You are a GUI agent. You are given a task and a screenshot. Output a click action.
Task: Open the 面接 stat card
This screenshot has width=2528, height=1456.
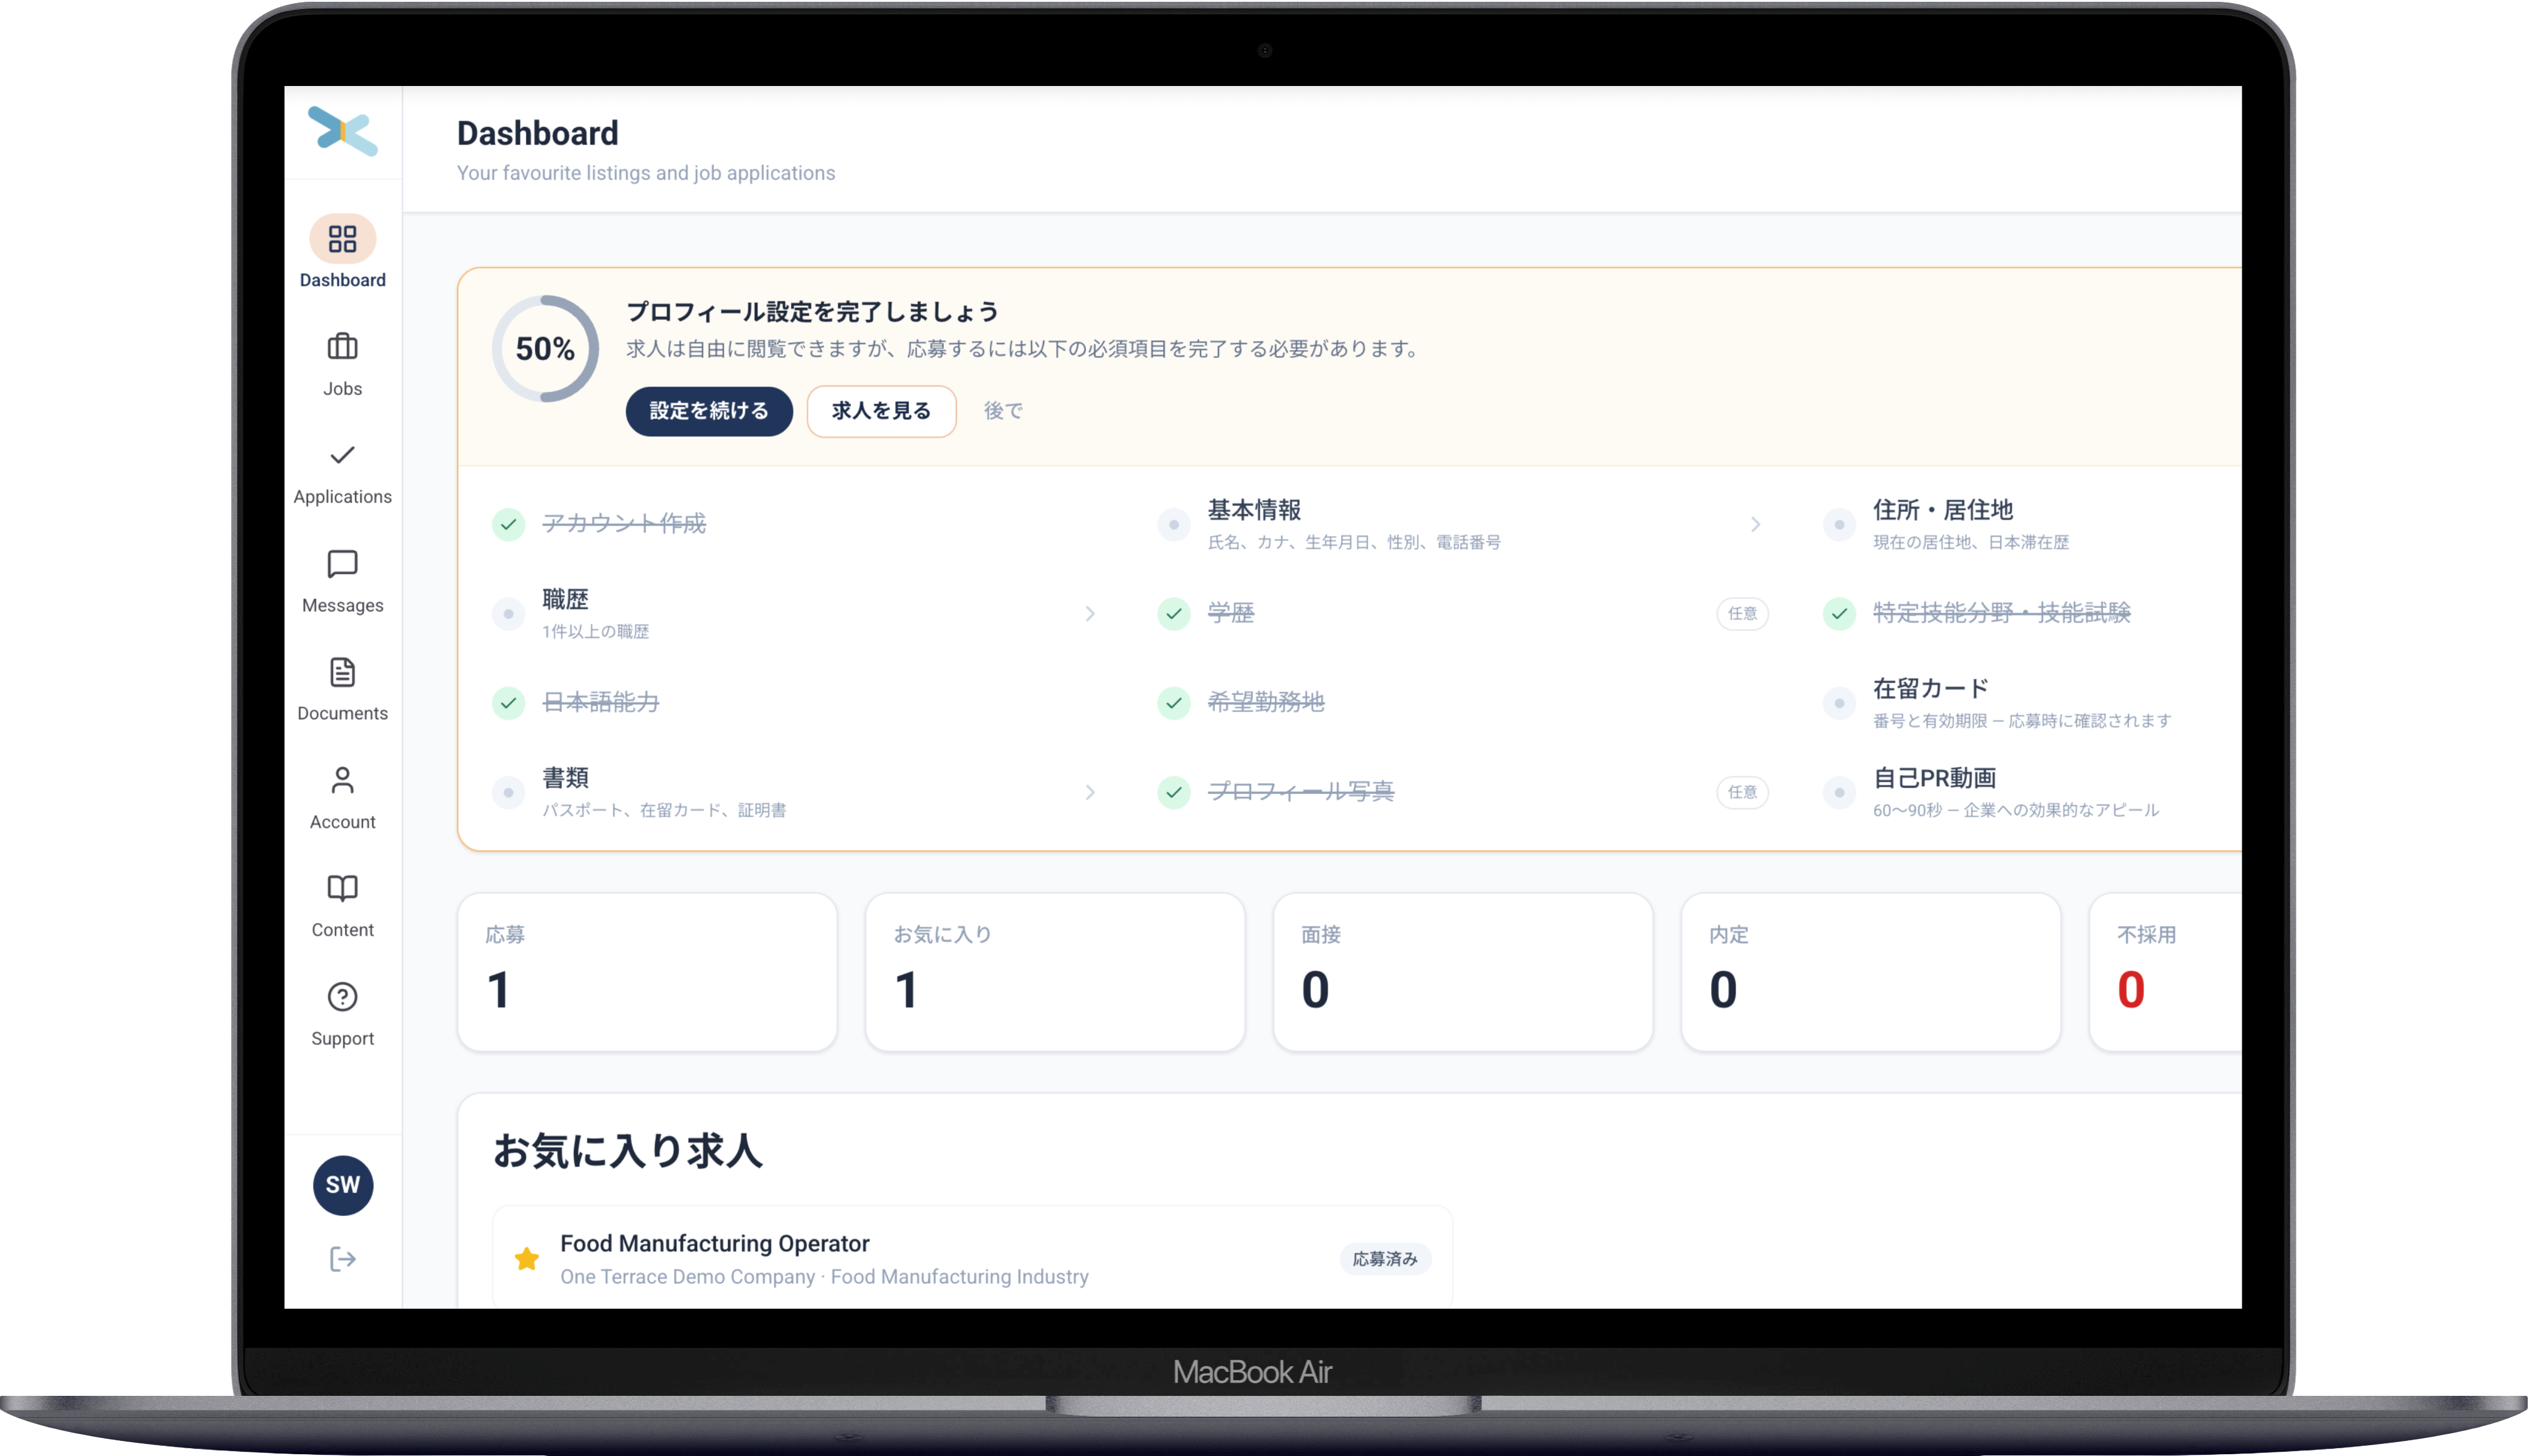[x=1462, y=971]
